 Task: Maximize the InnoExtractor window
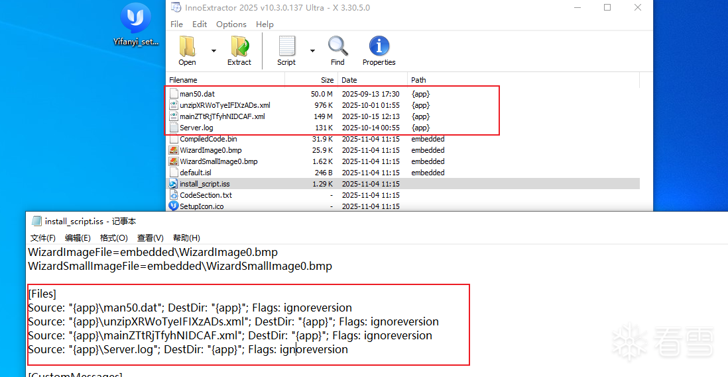point(607,7)
